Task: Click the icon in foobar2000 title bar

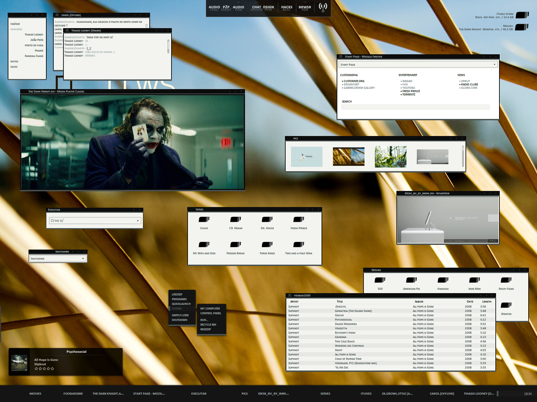Action: point(290,295)
